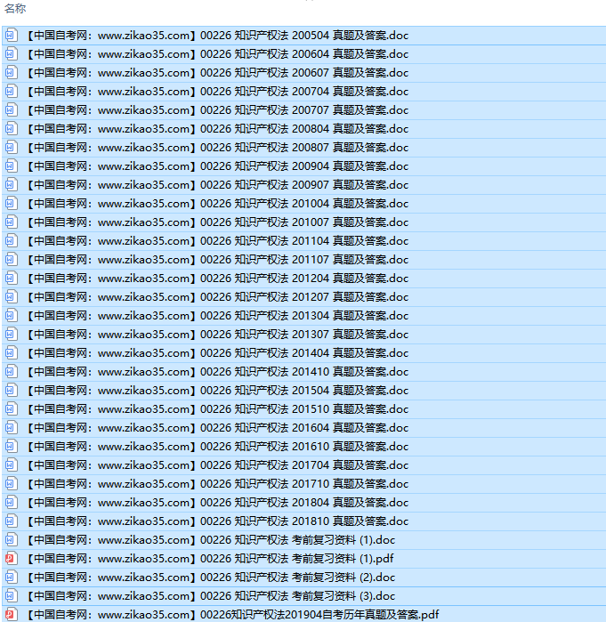Click doc icon of 200704 真题及答案 file
The width and height of the screenshot is (606, 622).
pos(11,92)
